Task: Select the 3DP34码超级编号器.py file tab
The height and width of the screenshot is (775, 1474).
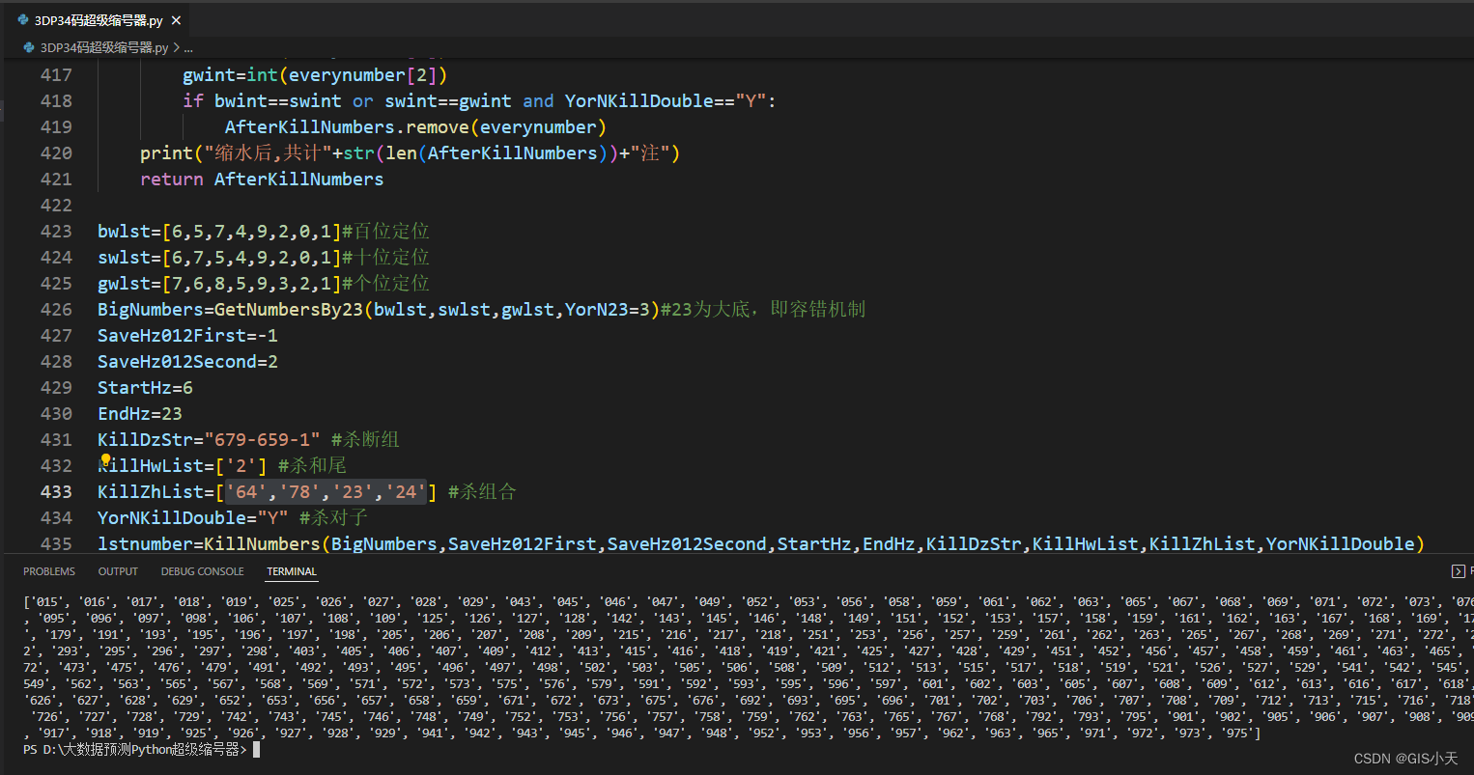Action: pyautogui.click(x=97, y=20)
